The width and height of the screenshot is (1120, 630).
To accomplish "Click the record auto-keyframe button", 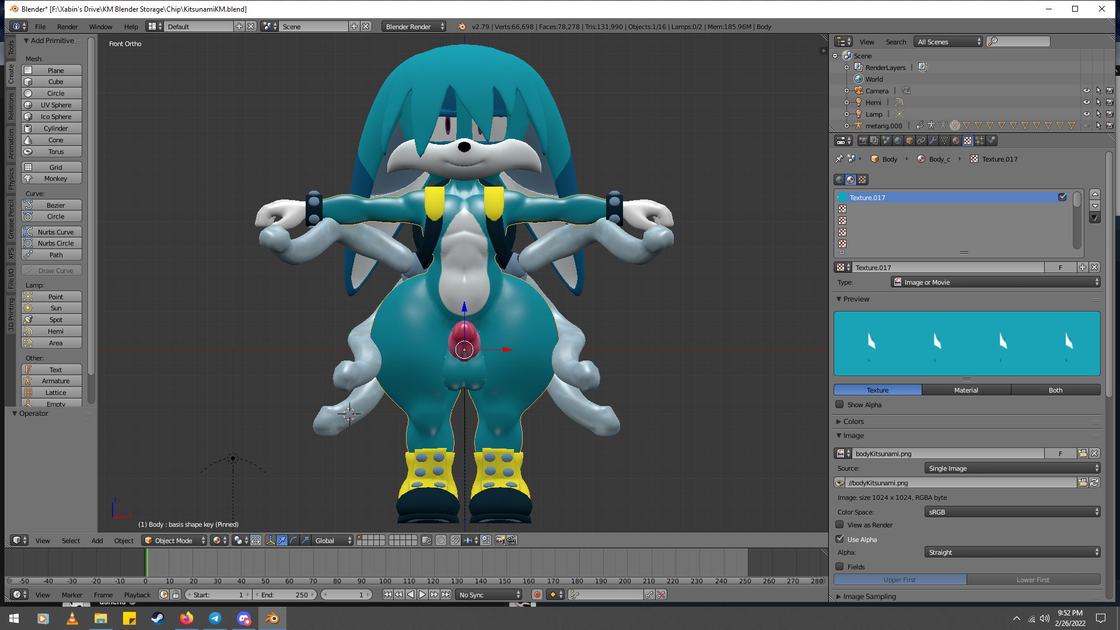I will [537, 594].
